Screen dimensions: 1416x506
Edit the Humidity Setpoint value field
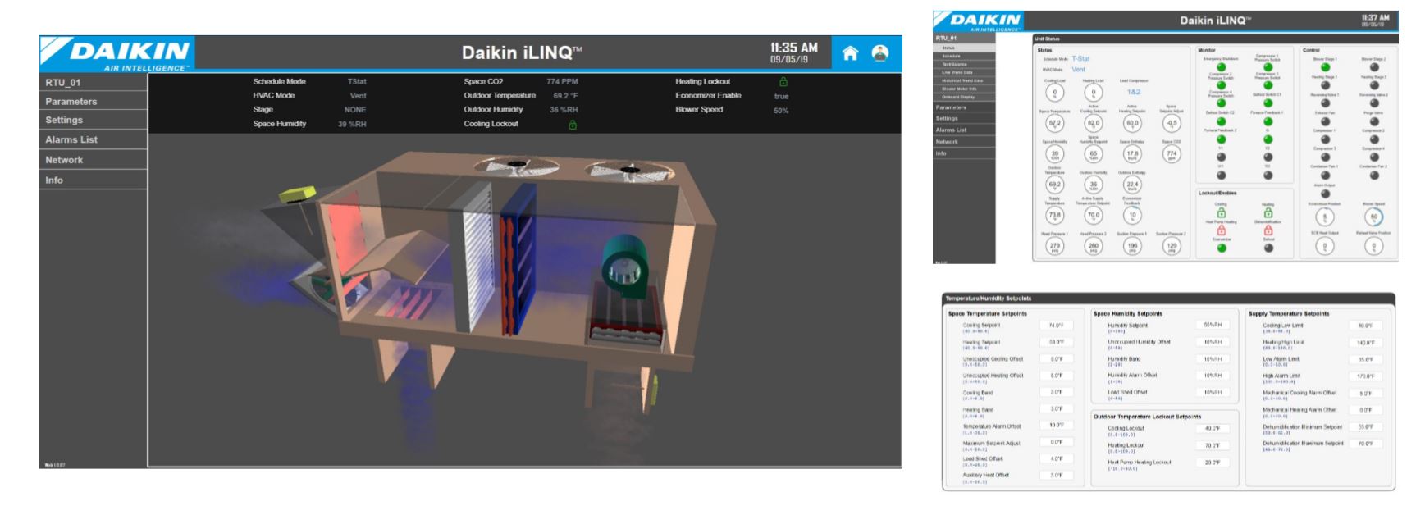[x=1213, y=326]
